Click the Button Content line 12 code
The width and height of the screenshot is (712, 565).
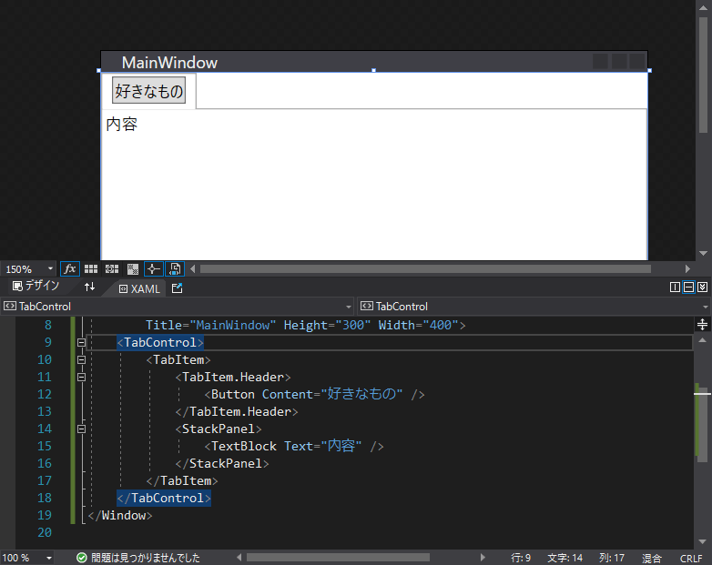coord(314,394)
